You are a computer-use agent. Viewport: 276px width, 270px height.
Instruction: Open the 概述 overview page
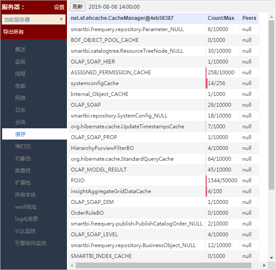click(x=20, y=49)
